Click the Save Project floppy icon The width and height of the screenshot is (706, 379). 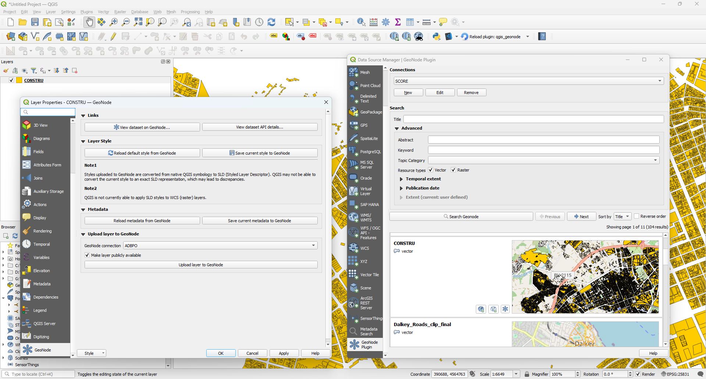(35, 22)
